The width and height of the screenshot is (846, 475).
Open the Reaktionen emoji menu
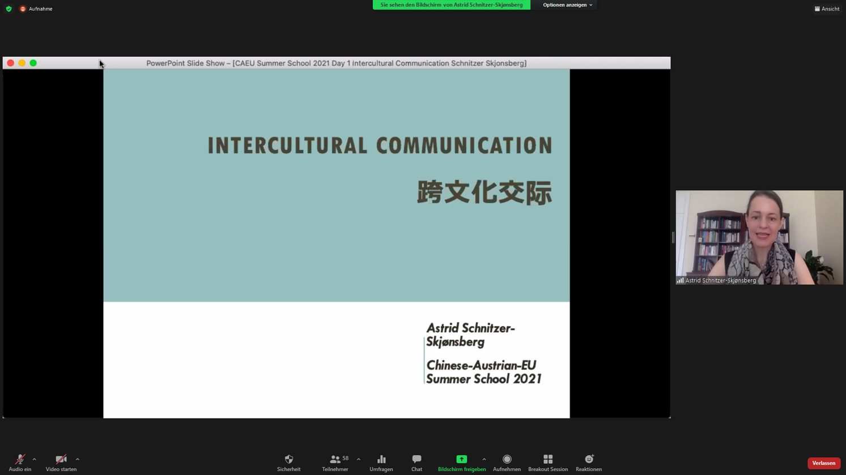pyautogui.click(x=589, y=460)
